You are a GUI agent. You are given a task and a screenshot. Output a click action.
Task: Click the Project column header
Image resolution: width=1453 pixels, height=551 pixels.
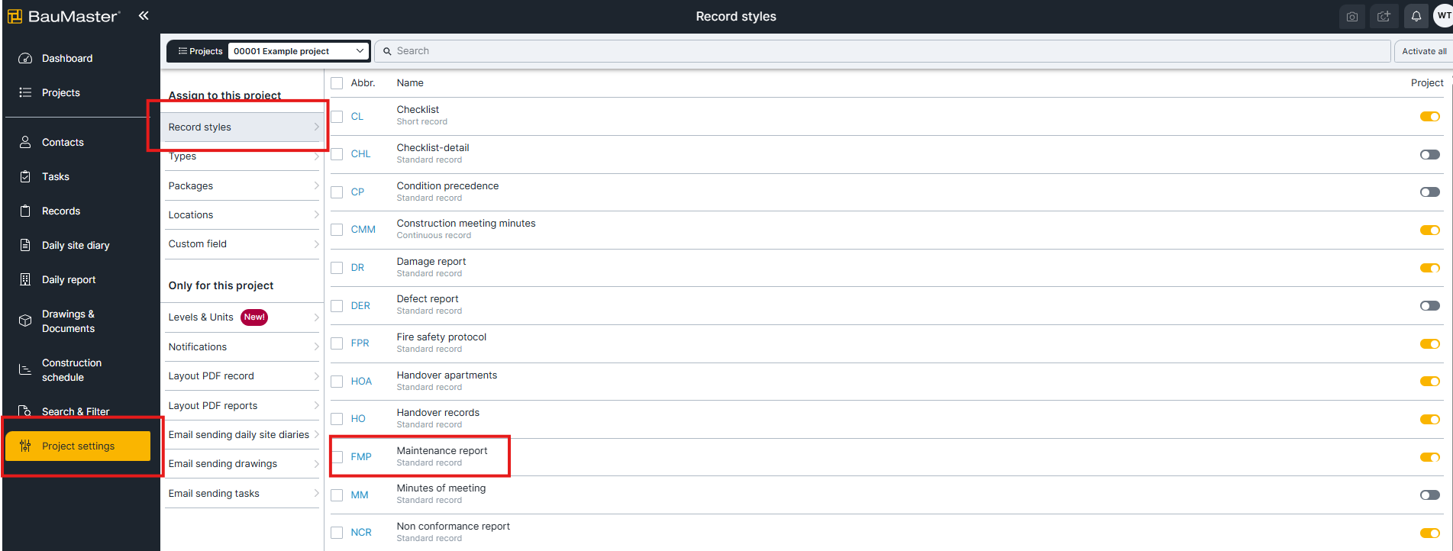1427,83
